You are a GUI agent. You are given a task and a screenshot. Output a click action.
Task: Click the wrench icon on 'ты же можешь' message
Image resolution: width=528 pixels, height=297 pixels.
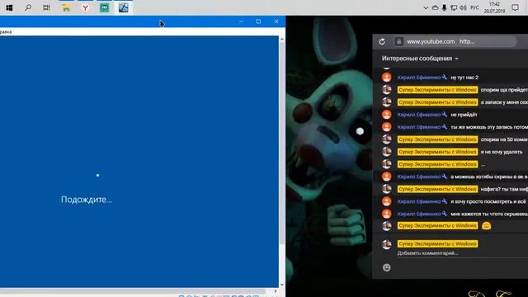pyautogui.click(x=445, y=127)
